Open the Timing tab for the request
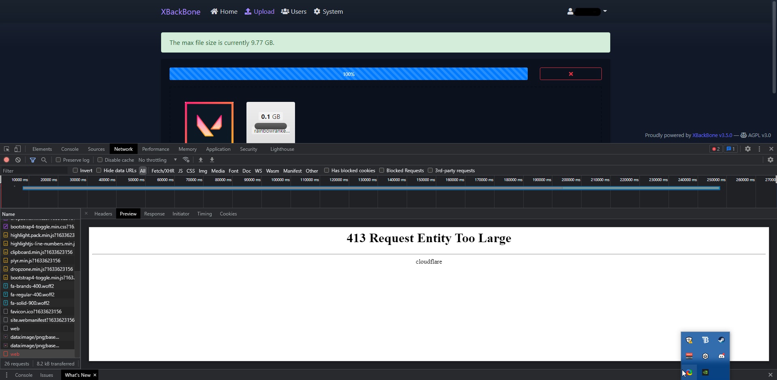777x380 pixels. 204,213
